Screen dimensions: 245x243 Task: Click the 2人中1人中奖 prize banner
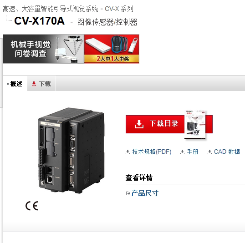tap(112, 49)
